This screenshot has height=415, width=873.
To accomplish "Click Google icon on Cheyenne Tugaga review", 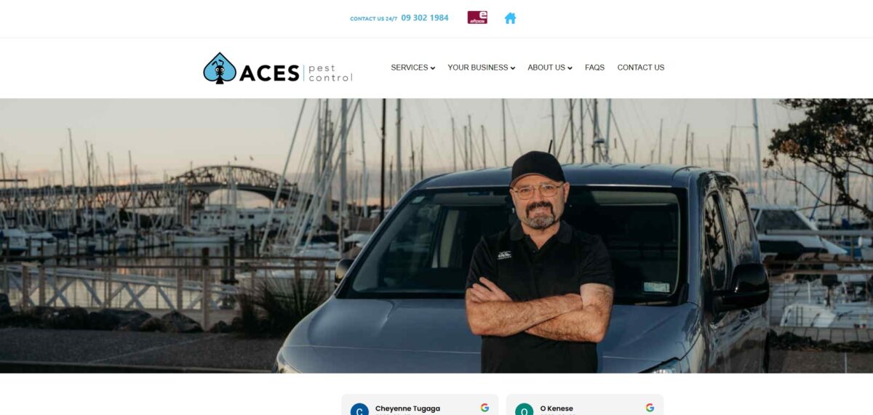I will (485, 408).
